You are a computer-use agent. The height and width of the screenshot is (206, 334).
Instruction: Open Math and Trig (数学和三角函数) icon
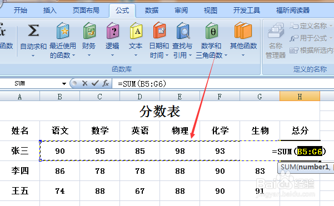click(x=211, y=31)
